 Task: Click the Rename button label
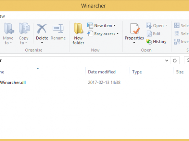click(58, 38)
